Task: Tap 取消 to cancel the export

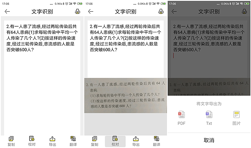Action: (209, 140)
